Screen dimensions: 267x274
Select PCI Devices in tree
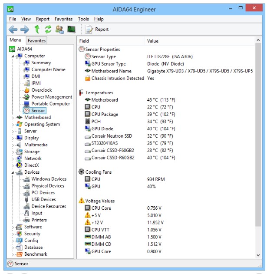coord(43,192)
